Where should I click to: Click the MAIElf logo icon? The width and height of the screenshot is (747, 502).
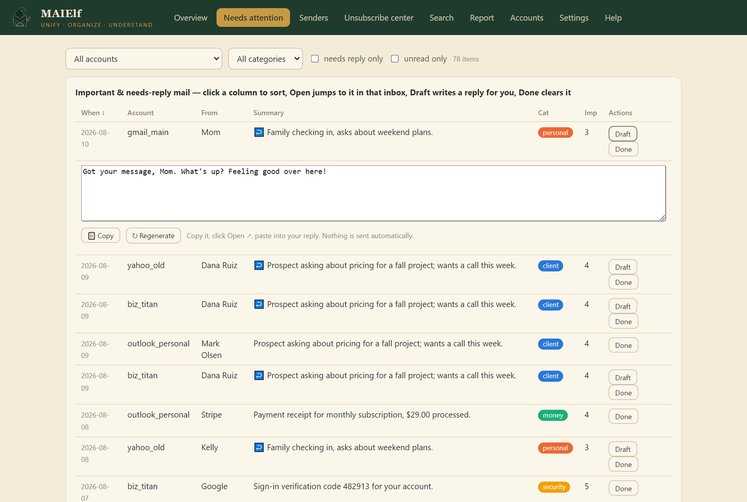click(21, 17)
